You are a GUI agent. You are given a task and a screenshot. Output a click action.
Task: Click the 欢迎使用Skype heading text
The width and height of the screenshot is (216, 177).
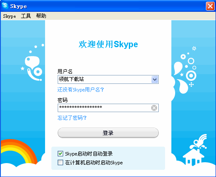(x=108, y=44)
